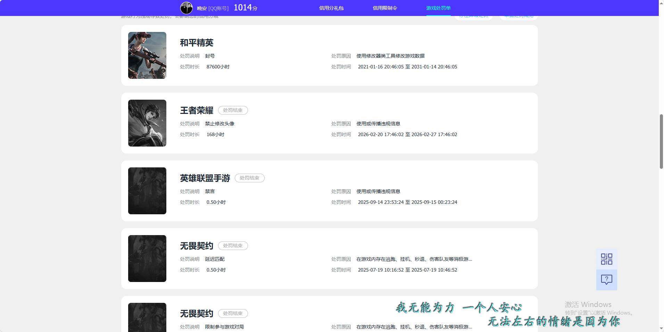Viewport: 664px width, 332px height.
Task: Click 处罚结束 badge on 无畏契约 延迟匹配 card
Action: point(233,246)
